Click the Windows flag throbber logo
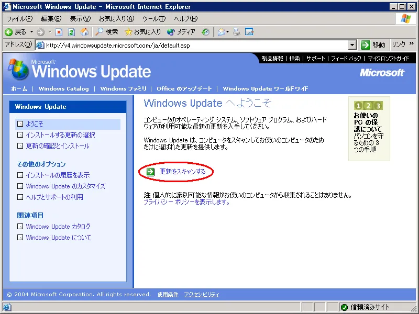Viewport: 419px width, 314px height. 405,19
